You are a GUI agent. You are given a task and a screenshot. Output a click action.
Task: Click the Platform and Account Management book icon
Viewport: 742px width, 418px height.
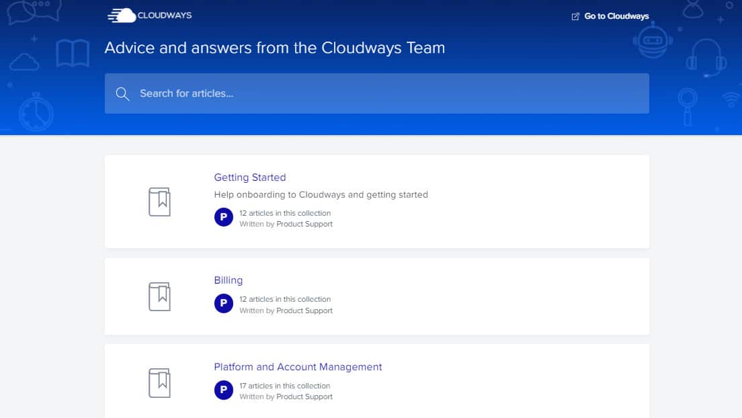pos(159,382)
